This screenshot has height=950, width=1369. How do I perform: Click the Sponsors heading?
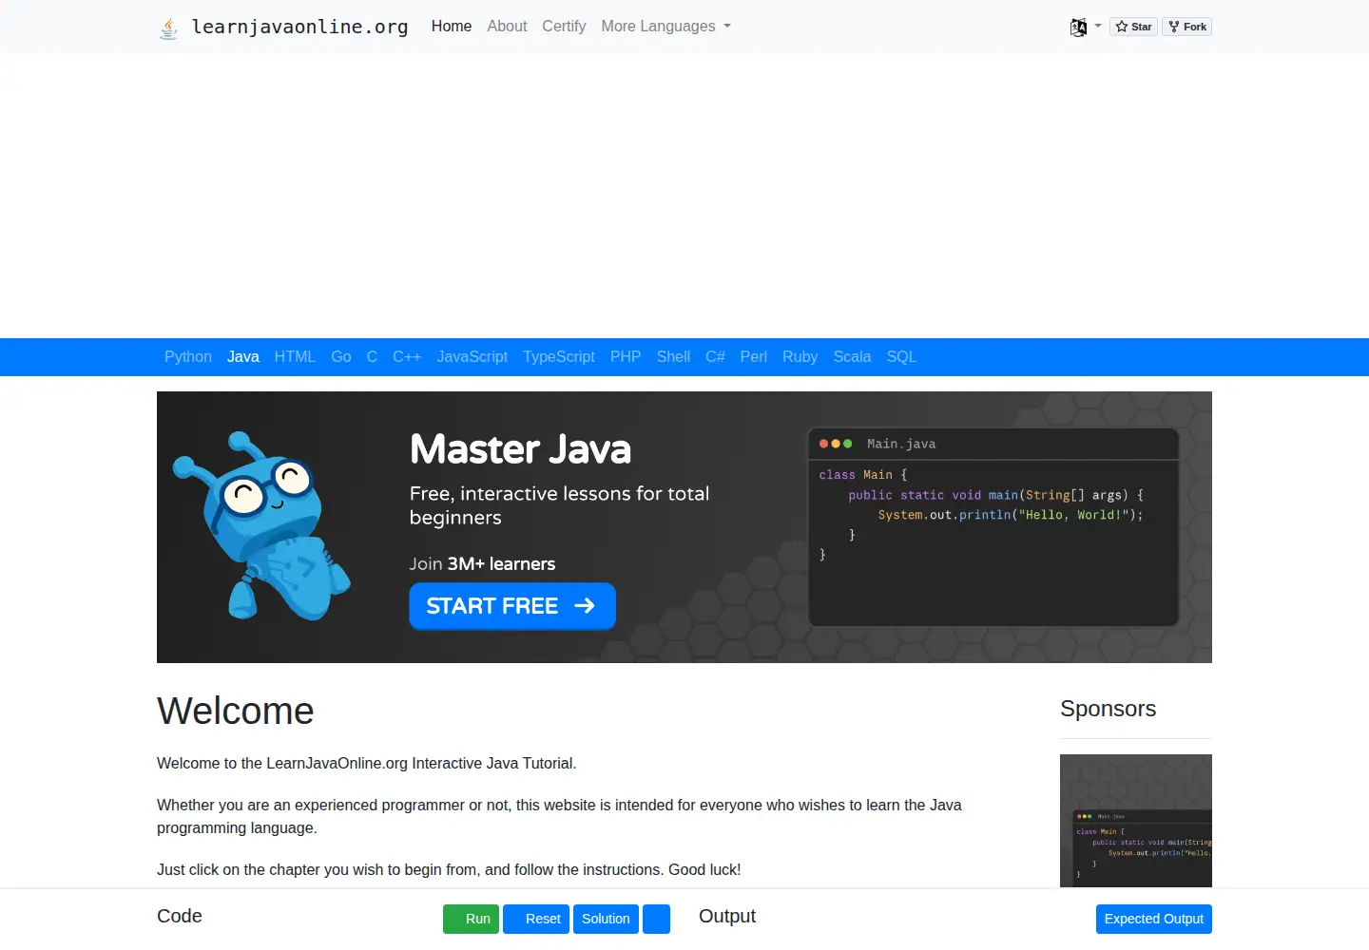point(1109,709)
